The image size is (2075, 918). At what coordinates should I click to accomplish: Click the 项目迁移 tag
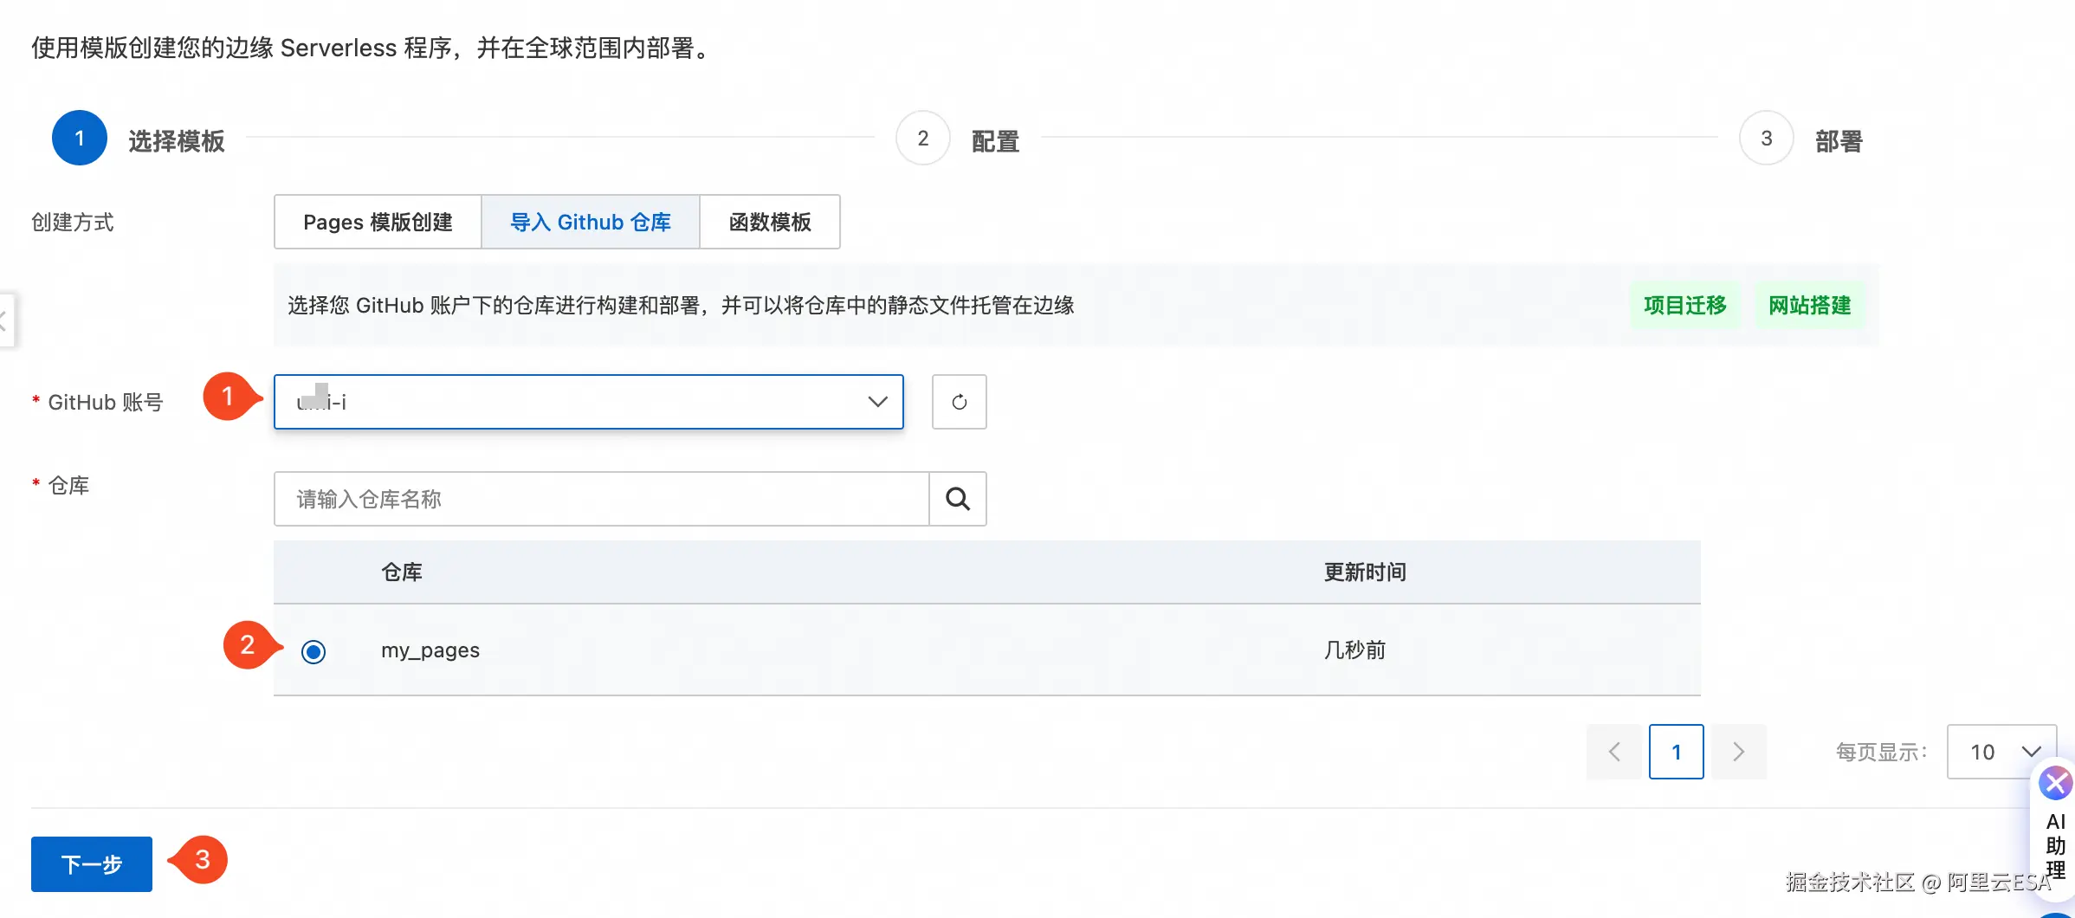pos(1684,306)
